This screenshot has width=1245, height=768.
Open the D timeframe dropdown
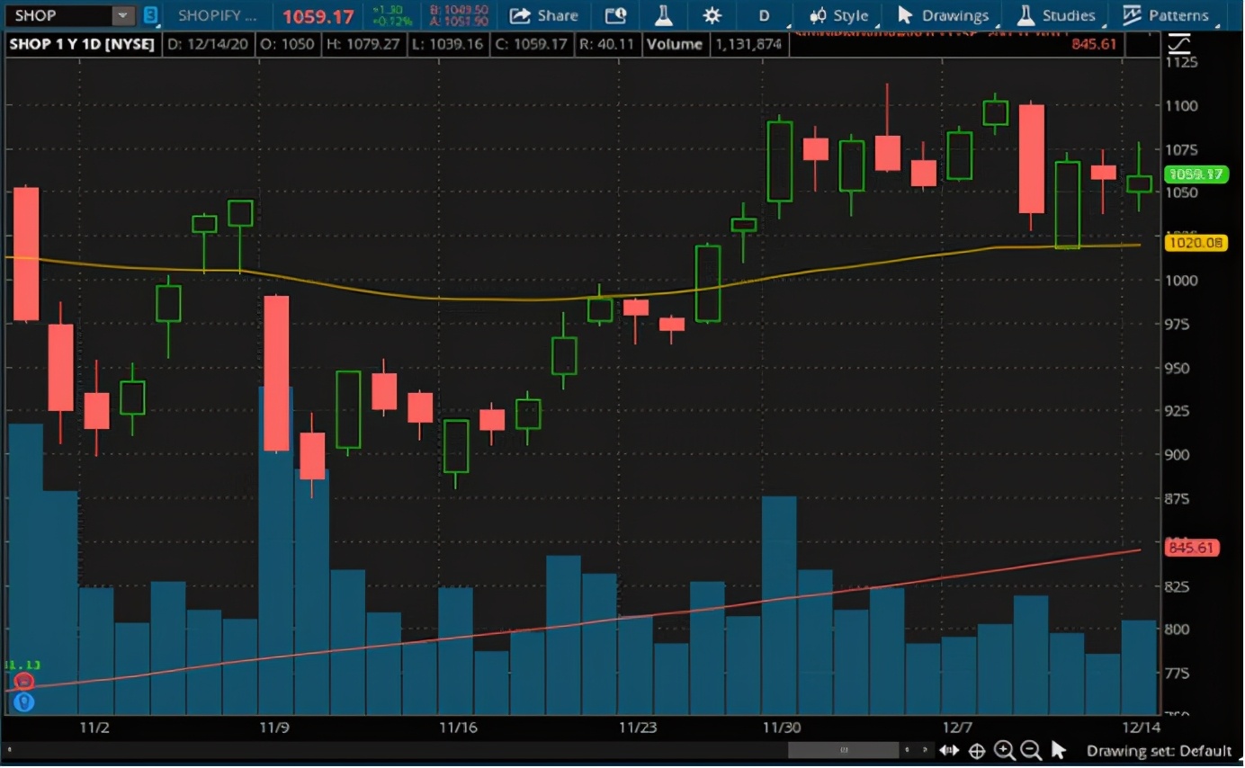coord(766,15)
